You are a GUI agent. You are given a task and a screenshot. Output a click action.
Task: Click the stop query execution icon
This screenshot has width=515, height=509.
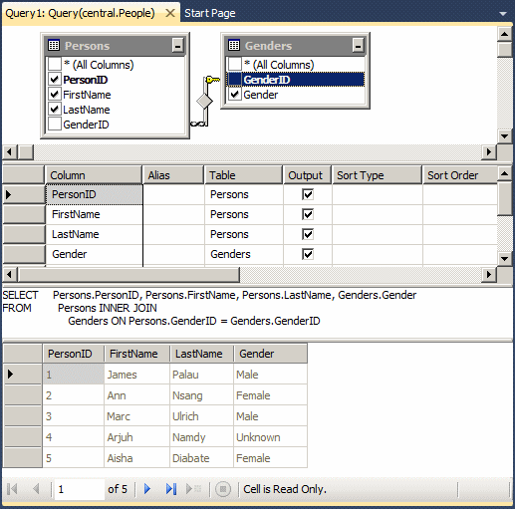(x=223, y=489)
